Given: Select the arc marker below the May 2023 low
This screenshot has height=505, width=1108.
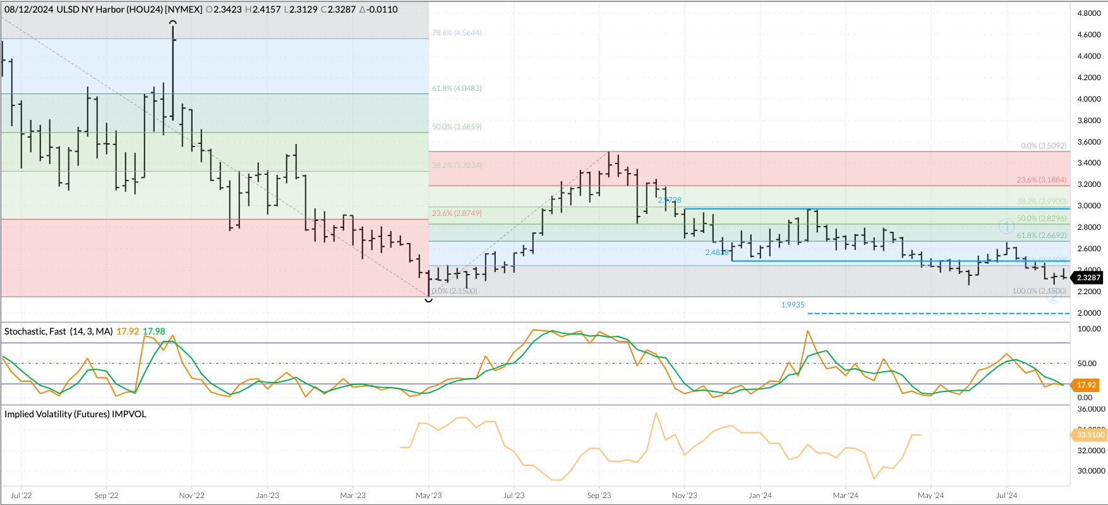Looking at the screenshot, I should (429, 299).
